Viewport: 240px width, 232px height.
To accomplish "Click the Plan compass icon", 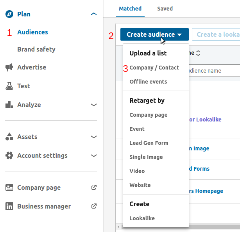I will (9, 14).
